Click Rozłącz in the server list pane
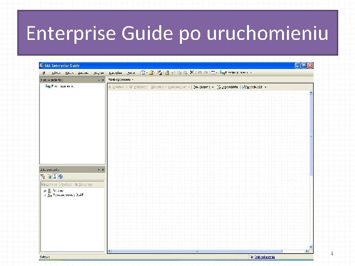The width and height of the screenshot is (355, 266). coord(67,185)
